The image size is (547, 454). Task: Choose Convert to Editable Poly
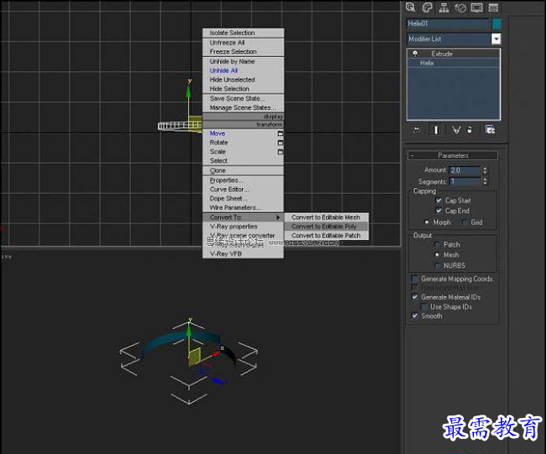click(x=326, y=227)
